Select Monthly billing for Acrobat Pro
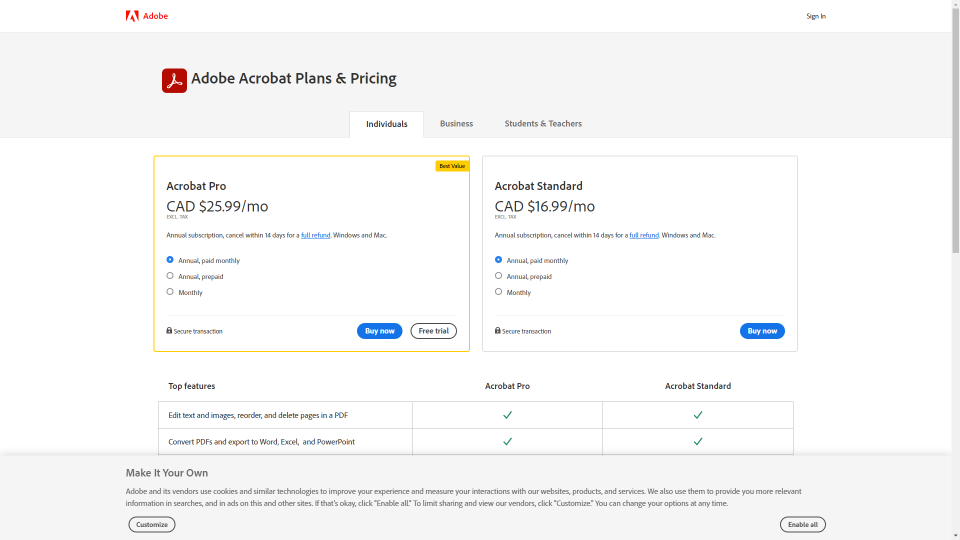Viewport: 960px width, 540px height. click(170, 291)
